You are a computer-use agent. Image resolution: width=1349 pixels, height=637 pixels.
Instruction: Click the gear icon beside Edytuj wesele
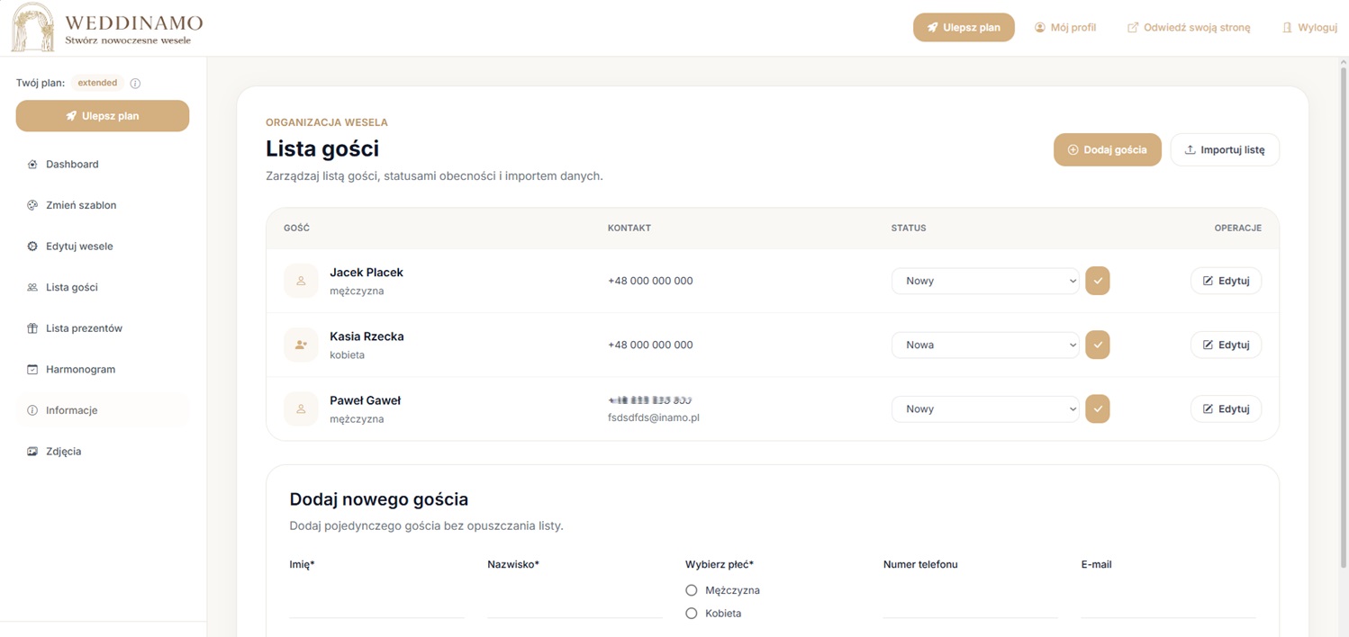tap(32, 247)
